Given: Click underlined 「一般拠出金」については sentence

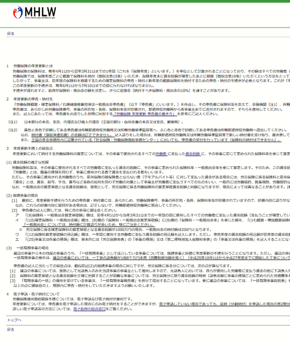Looking at the screenshot, I should click(x=89, y=225).
